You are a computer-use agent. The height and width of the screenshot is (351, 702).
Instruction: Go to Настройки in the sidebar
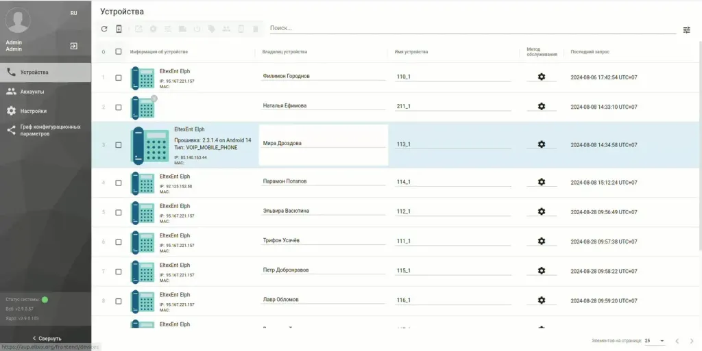click(x=34, y=111)
